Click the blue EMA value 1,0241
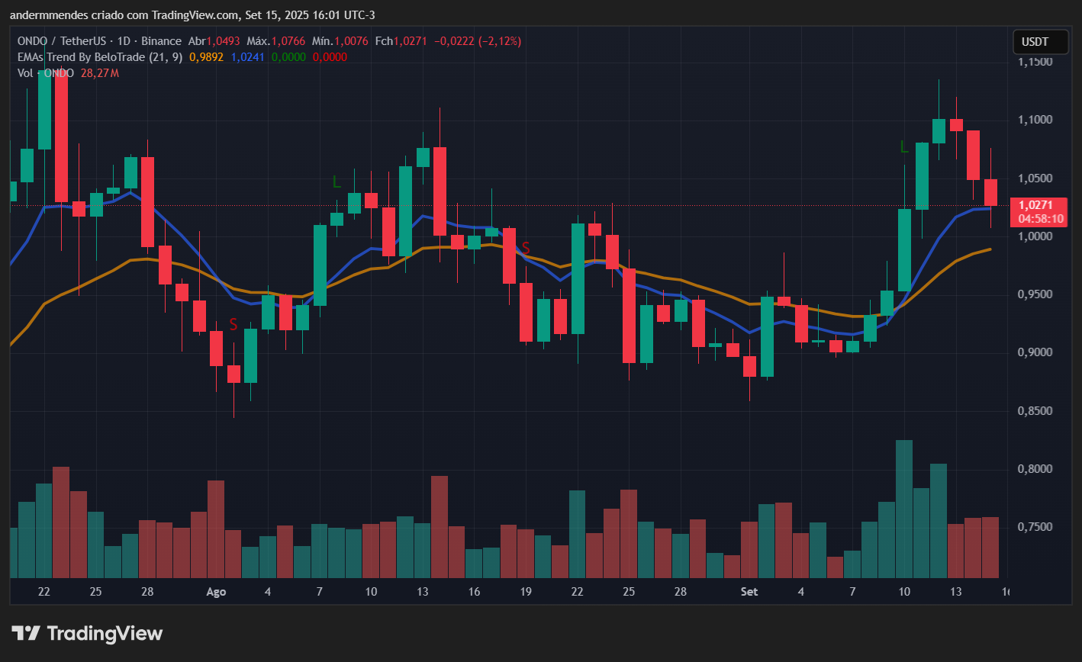Screen dimensions: 1082x662 coord(247,57)
